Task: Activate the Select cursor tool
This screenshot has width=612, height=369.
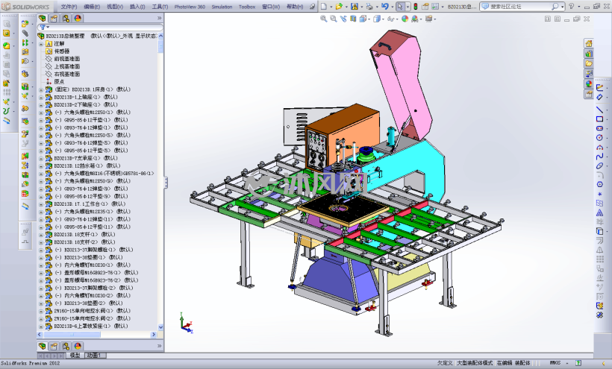Action: coord(400,6)
